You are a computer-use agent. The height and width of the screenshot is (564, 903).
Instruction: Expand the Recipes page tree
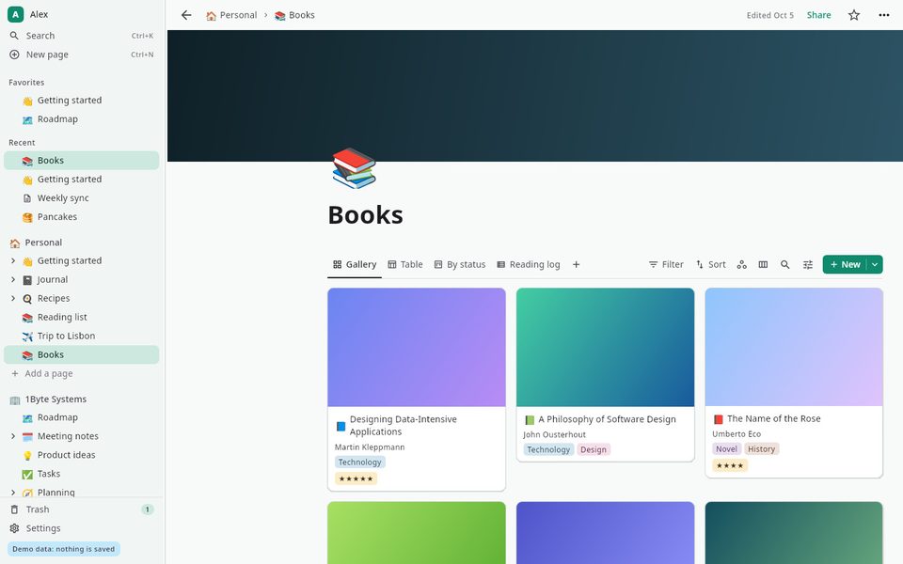13,298
